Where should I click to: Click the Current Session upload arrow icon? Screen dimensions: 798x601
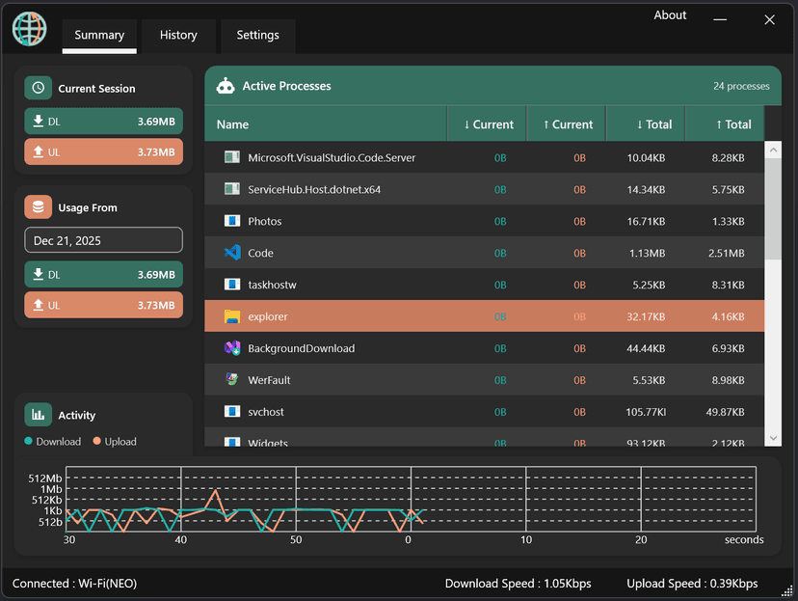coord(39,151)
